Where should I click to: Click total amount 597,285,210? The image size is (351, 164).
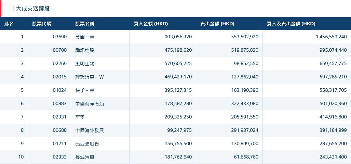click(333, 77)
